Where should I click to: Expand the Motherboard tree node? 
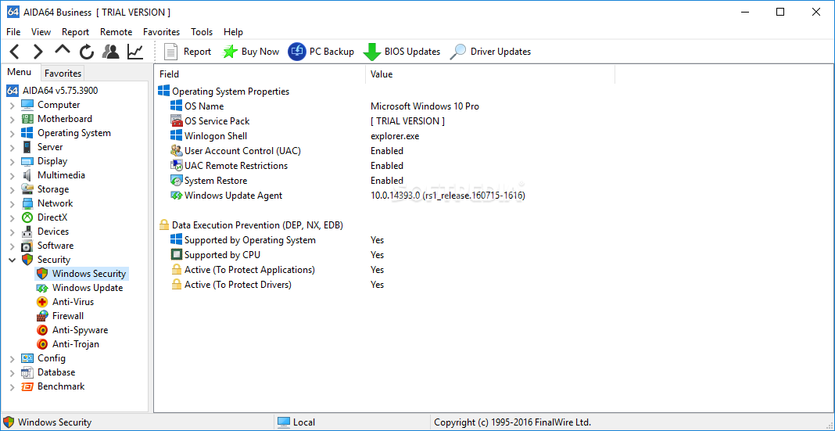pyautogui.click(x=12, y=119)
